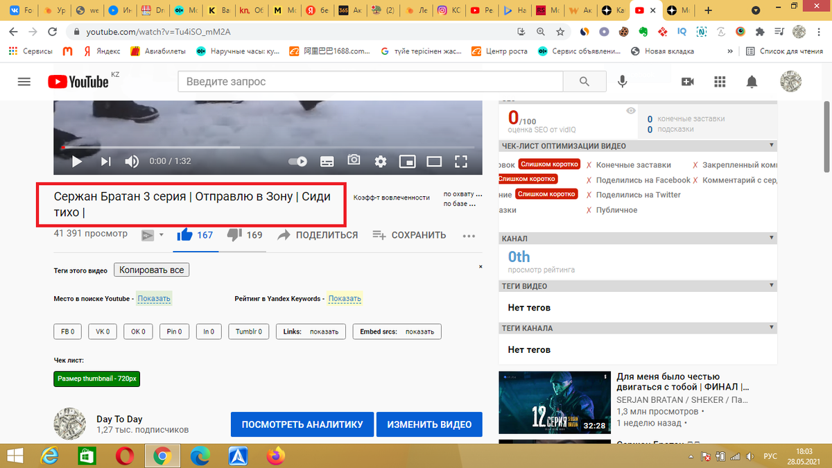Open player settings gear
Viewport: 832px width, 468px height.
click(x=381, y=162)
